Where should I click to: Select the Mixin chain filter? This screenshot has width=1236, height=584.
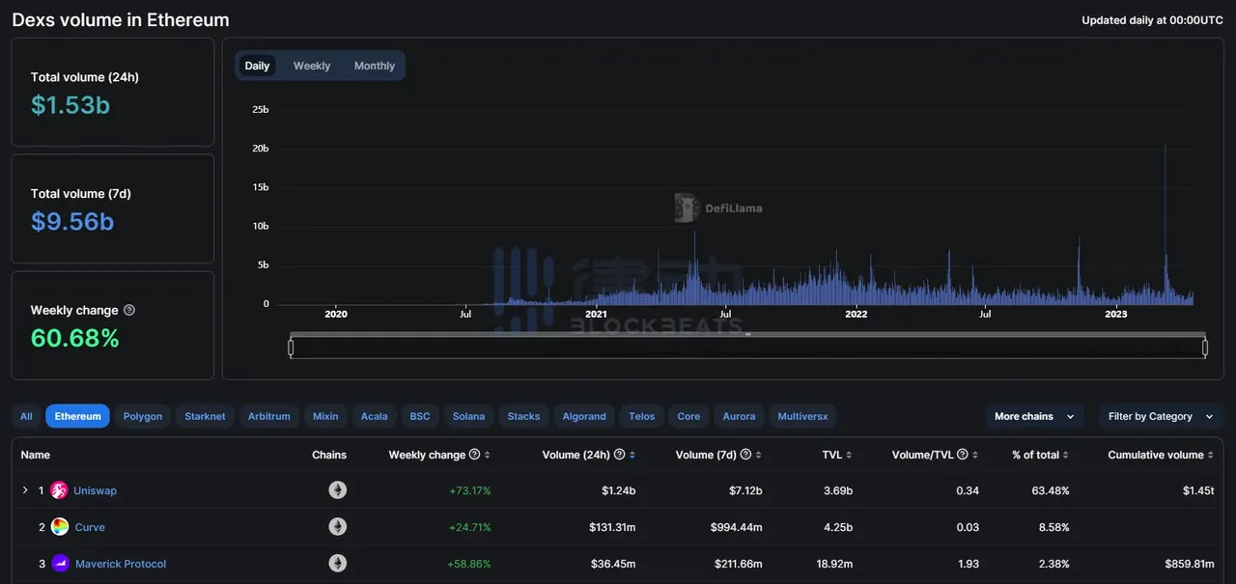(x=325, y=416)
